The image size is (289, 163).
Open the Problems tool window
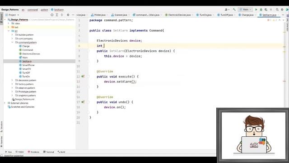coord(33,152)
